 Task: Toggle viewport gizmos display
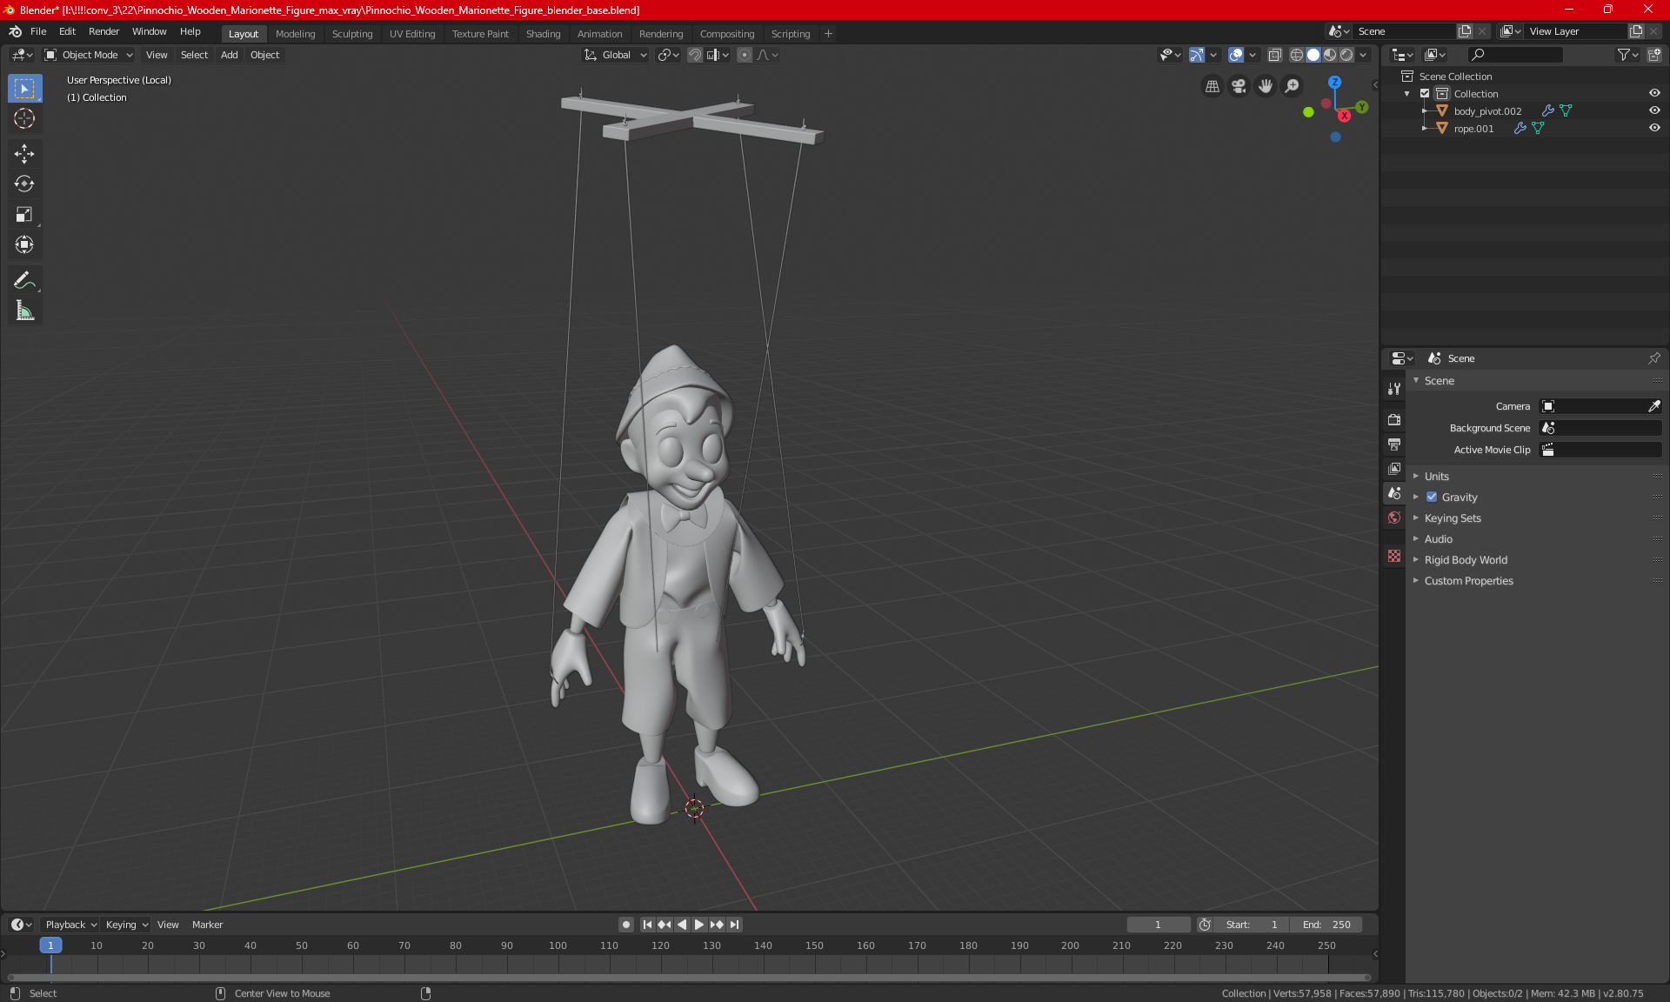pos(1197,55)
